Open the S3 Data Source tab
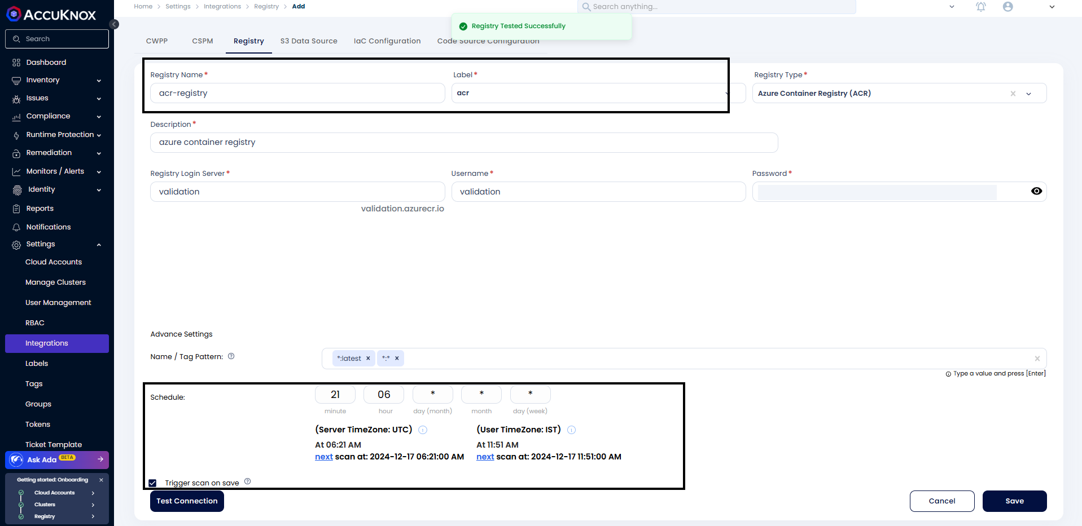Screen dimensions: 1082x526 point(309,41)
